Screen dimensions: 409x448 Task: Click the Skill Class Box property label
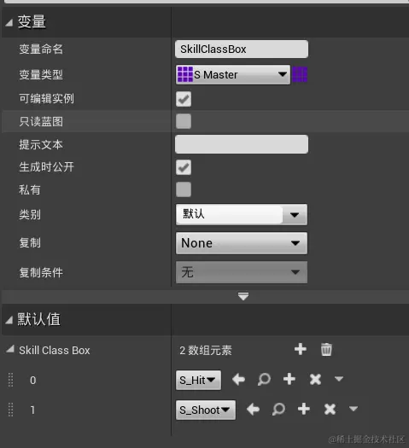(x=55, y=350)
